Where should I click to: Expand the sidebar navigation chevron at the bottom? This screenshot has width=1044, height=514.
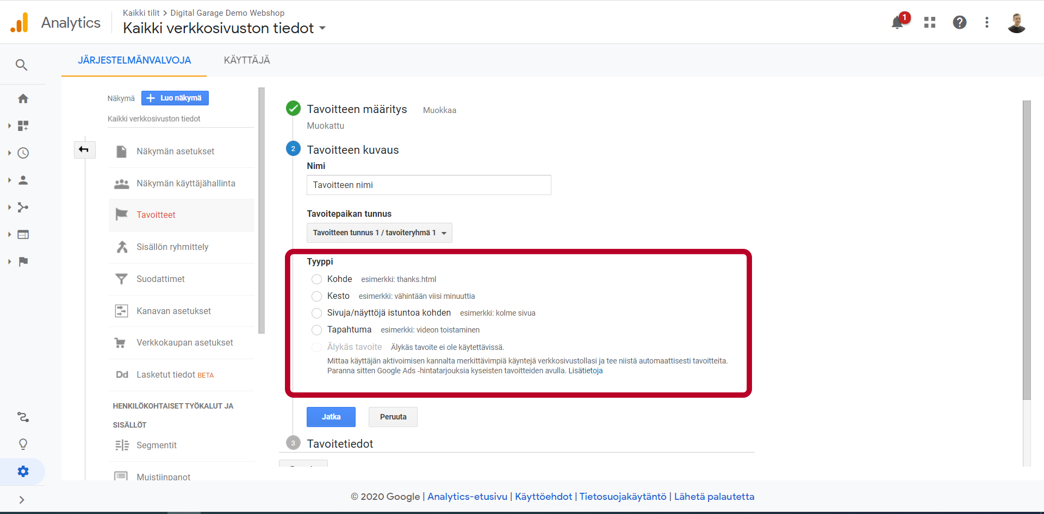tap(22, 500)
